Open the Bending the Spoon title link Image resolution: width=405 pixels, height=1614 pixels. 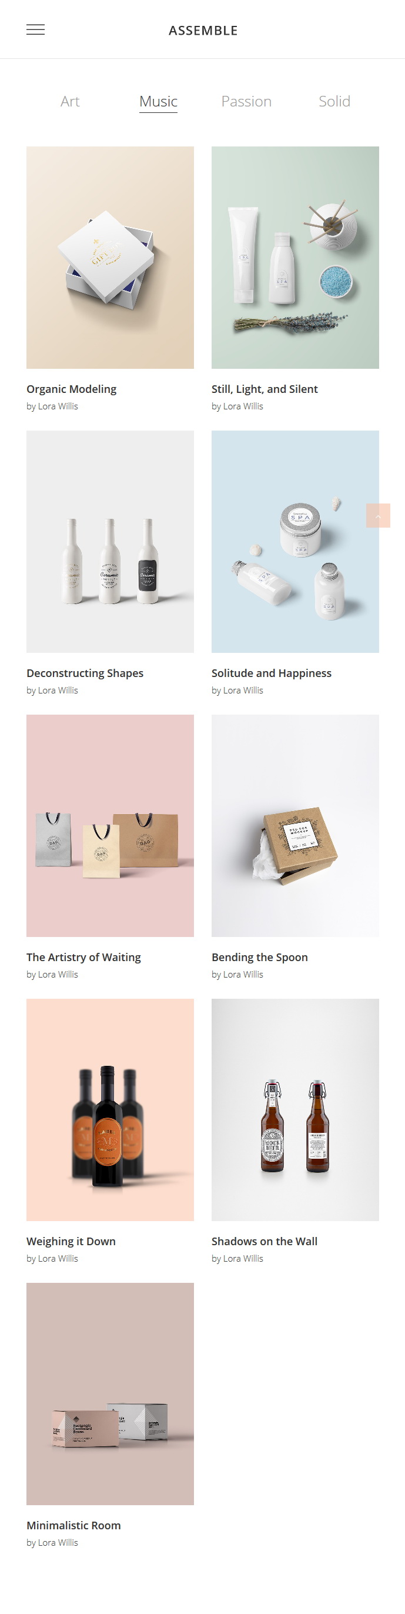[x=260, y=958]
